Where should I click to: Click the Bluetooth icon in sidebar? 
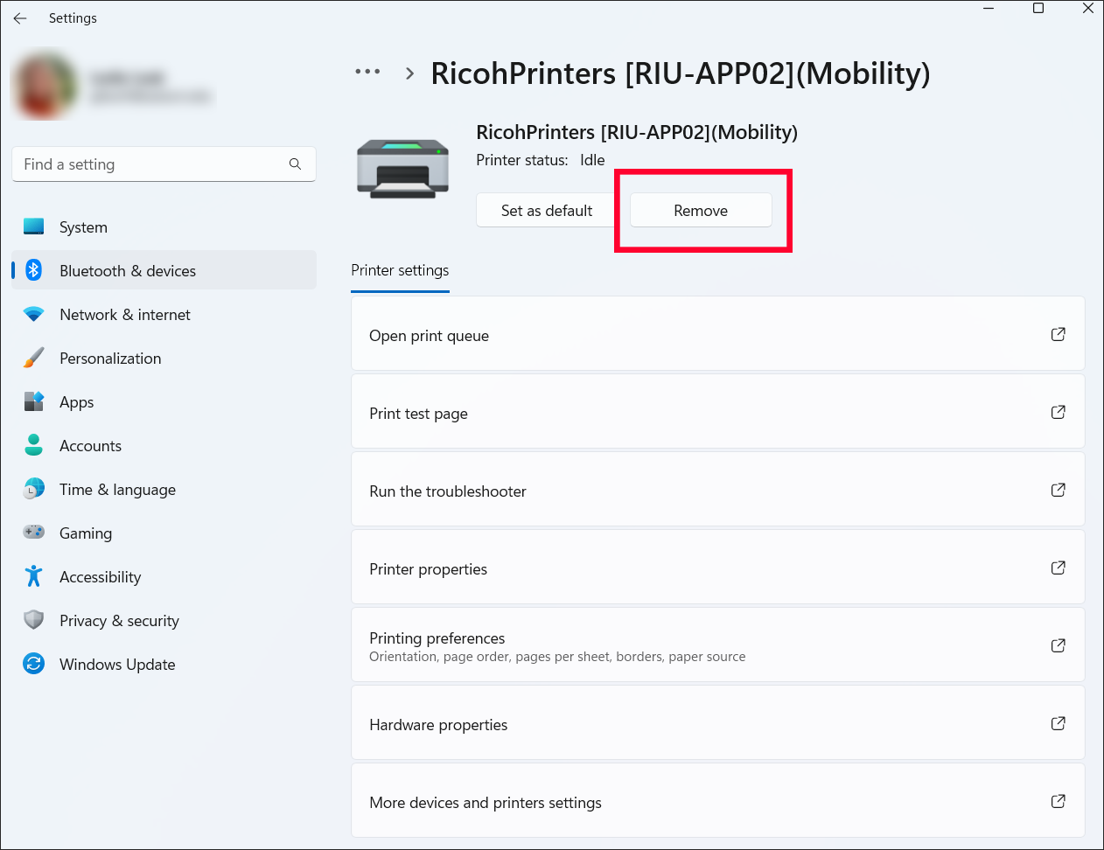click(x=34, y=270)
